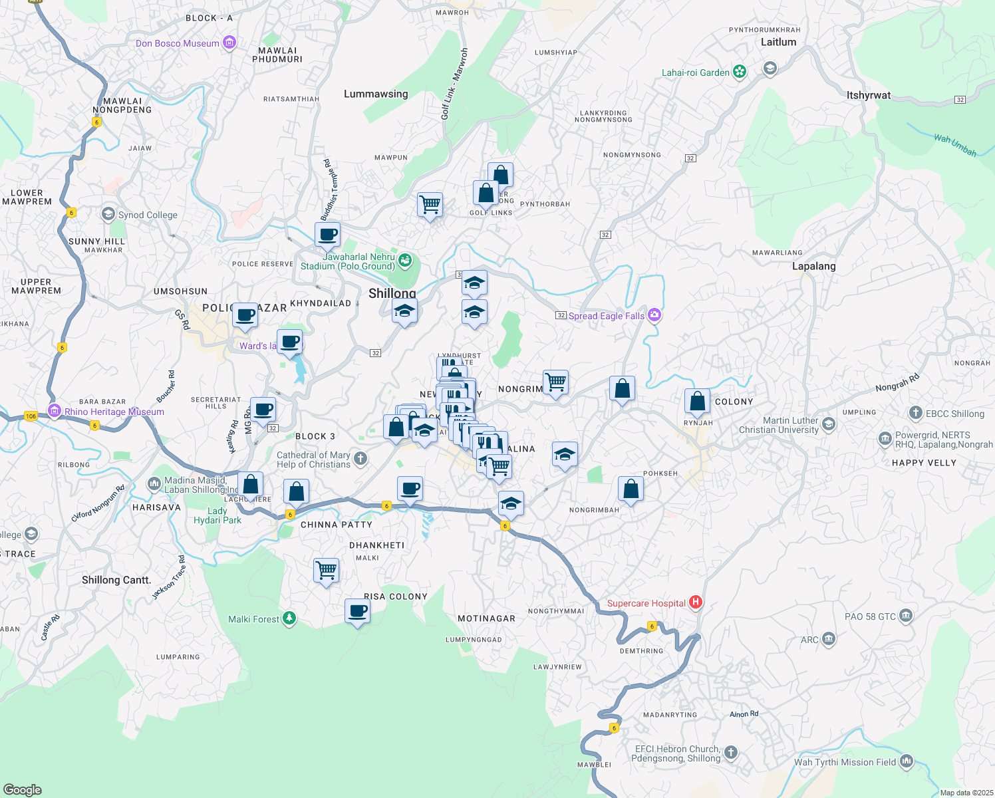
Task: Open shopping cart marker near Malki
Action: click(x=326, y=571)
